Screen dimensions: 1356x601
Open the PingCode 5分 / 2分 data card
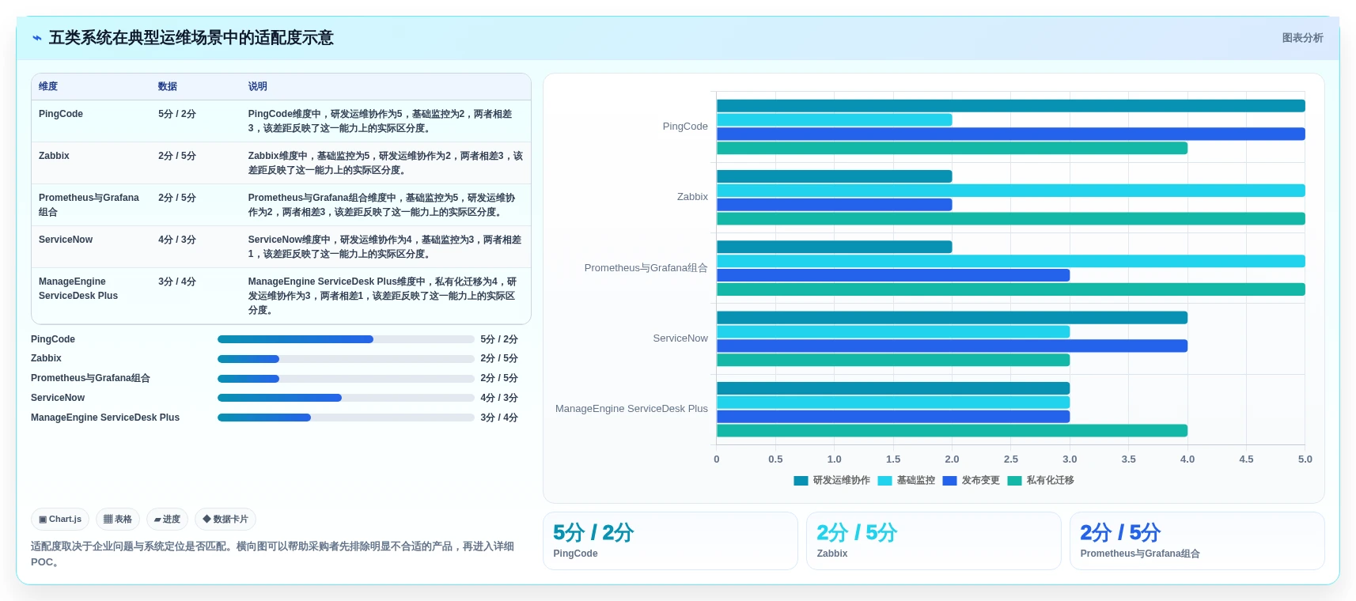670,541
